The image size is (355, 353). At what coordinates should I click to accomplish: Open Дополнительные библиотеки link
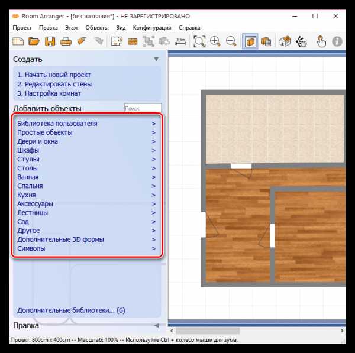[71, 310]
